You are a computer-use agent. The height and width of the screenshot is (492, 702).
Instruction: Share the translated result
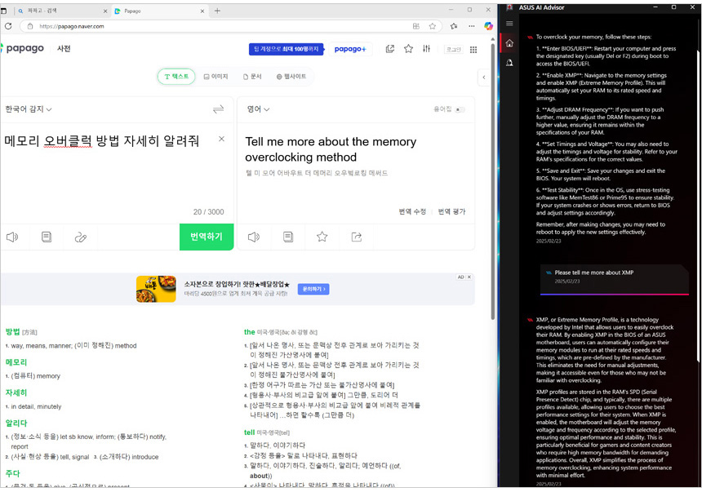357,237
